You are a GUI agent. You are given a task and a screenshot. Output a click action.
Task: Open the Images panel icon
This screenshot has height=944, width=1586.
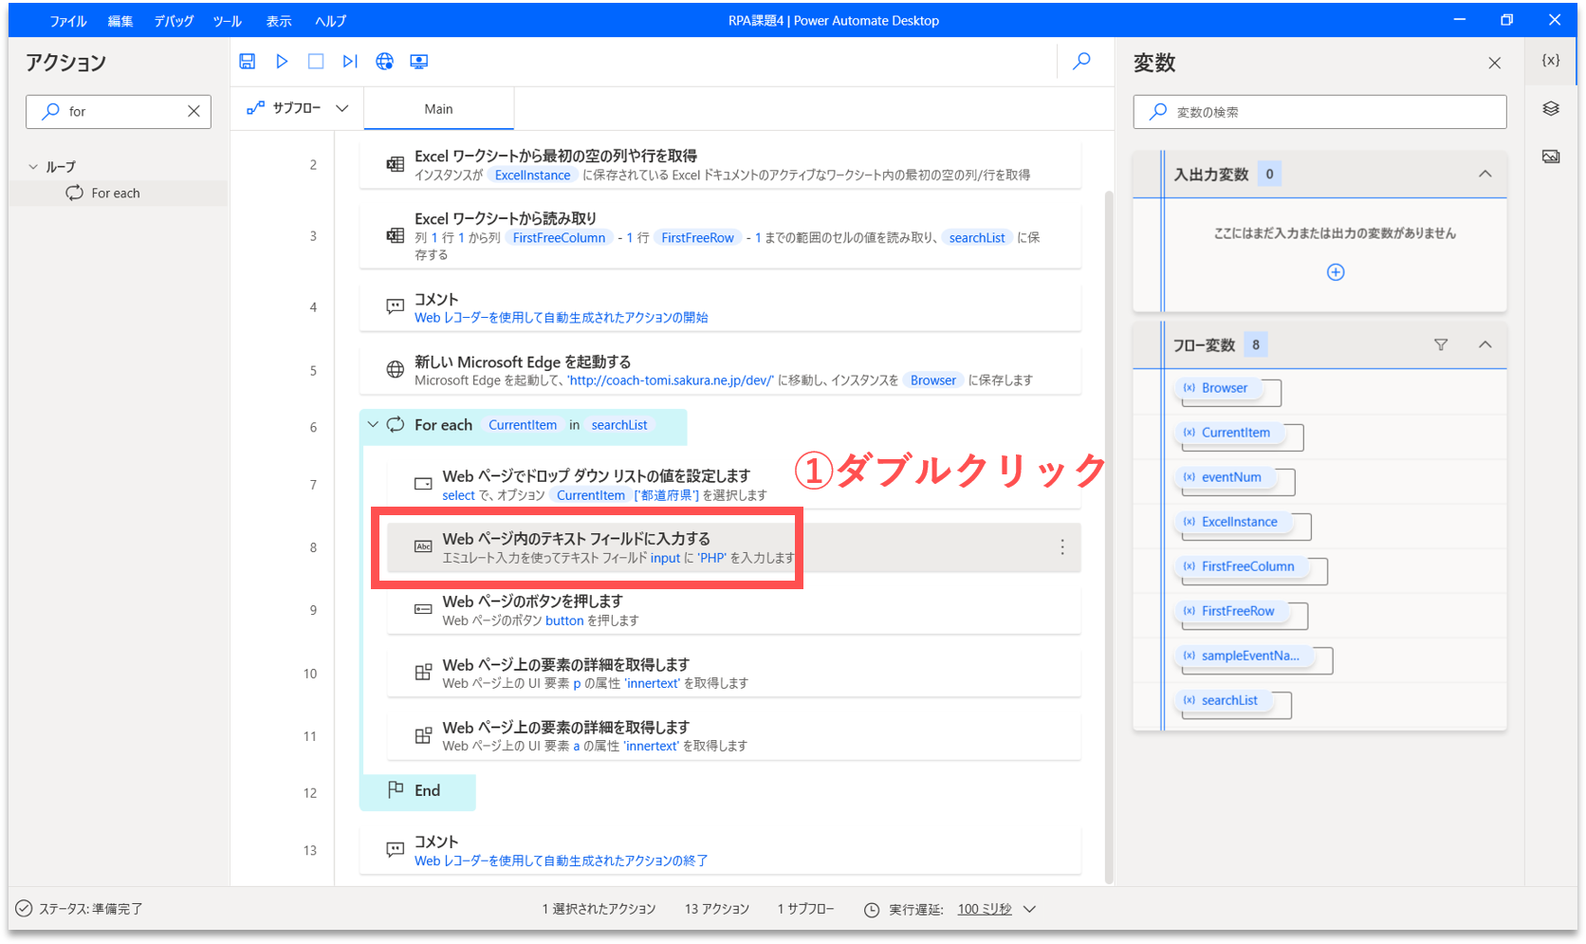[x=1551, y=157]
